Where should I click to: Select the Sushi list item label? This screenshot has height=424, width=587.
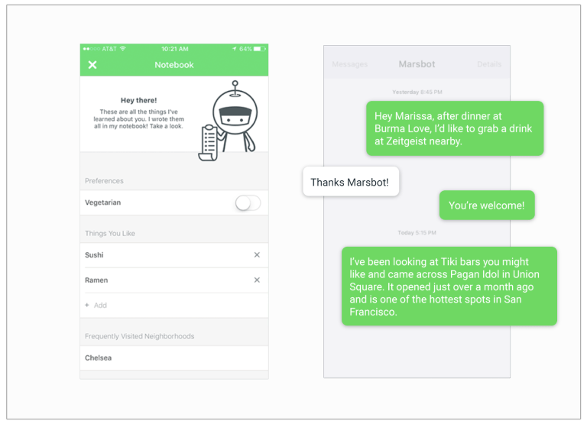(94, 255)
